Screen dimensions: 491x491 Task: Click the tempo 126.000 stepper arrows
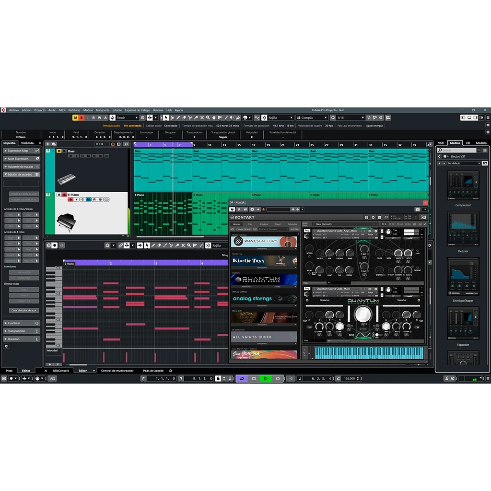click(x=358, y=379)
